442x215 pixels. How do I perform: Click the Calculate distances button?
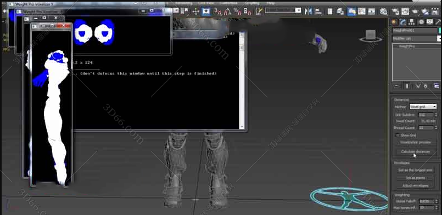(416, 151)
